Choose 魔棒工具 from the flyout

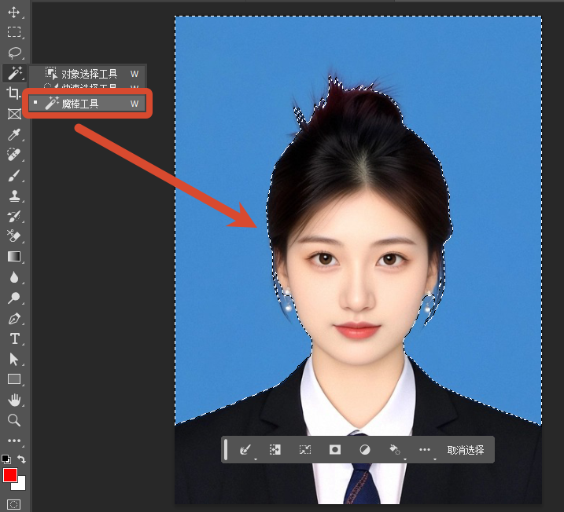87,104
